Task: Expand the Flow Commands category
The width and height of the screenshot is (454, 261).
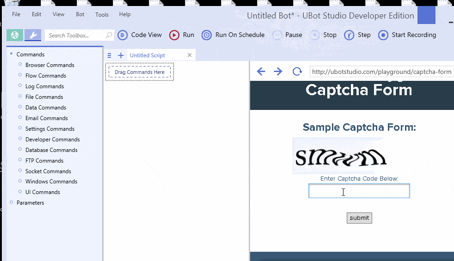Action: tap(45, 76)
